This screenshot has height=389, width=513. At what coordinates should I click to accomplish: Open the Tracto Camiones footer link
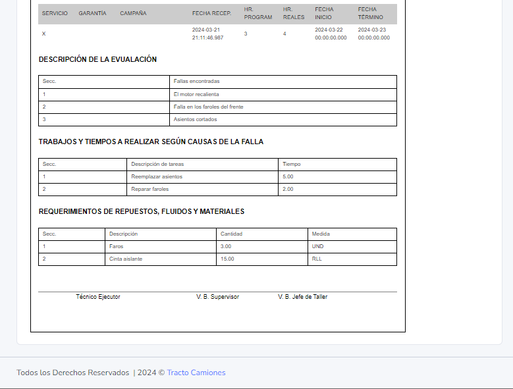tap(196, 373)
